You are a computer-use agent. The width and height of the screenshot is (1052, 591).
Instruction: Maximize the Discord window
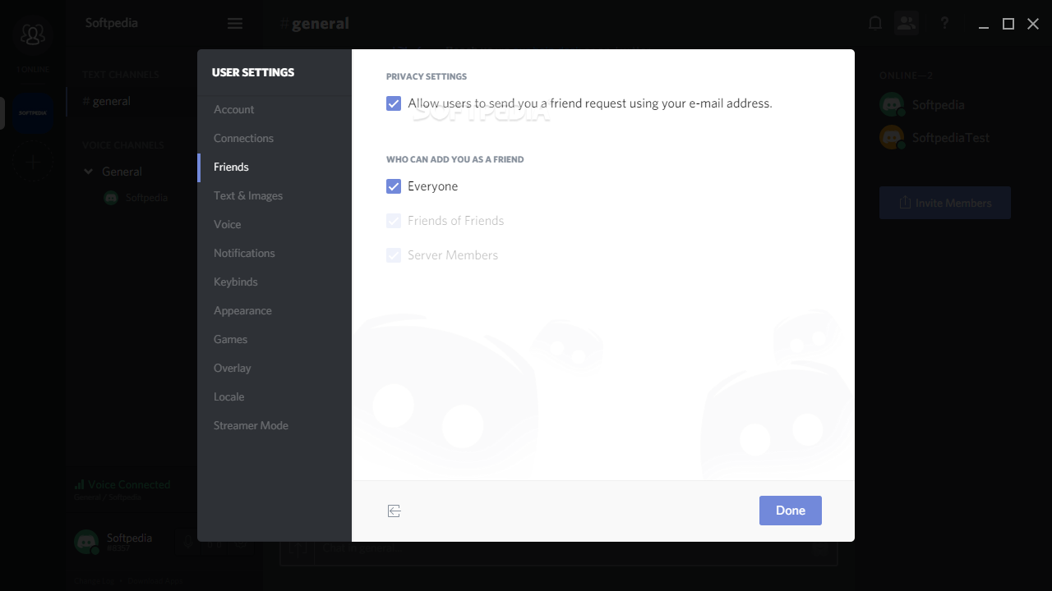point(1008,24)
